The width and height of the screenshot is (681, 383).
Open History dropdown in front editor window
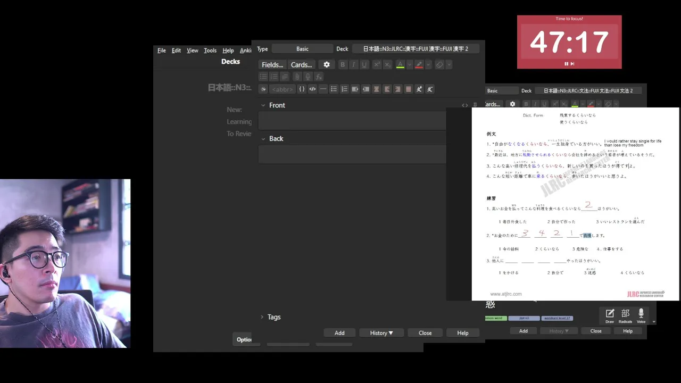(x=381, y=333)
